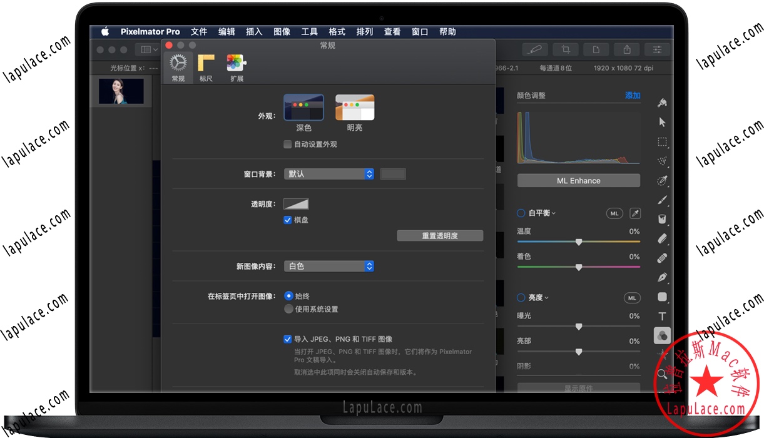Select the Repair bandage tool
The width and height of the screenshot is (764, 438).
click(662, 258)
